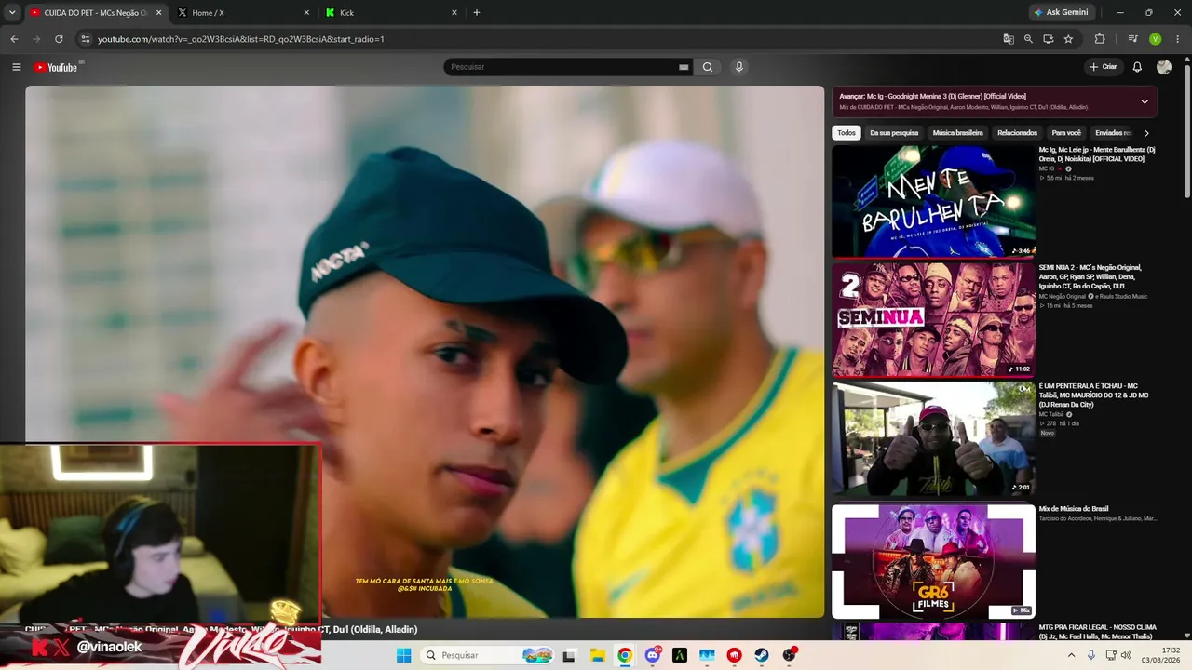Open the É UM PENTE RALA video thumbnail

(x=933, y=437)
